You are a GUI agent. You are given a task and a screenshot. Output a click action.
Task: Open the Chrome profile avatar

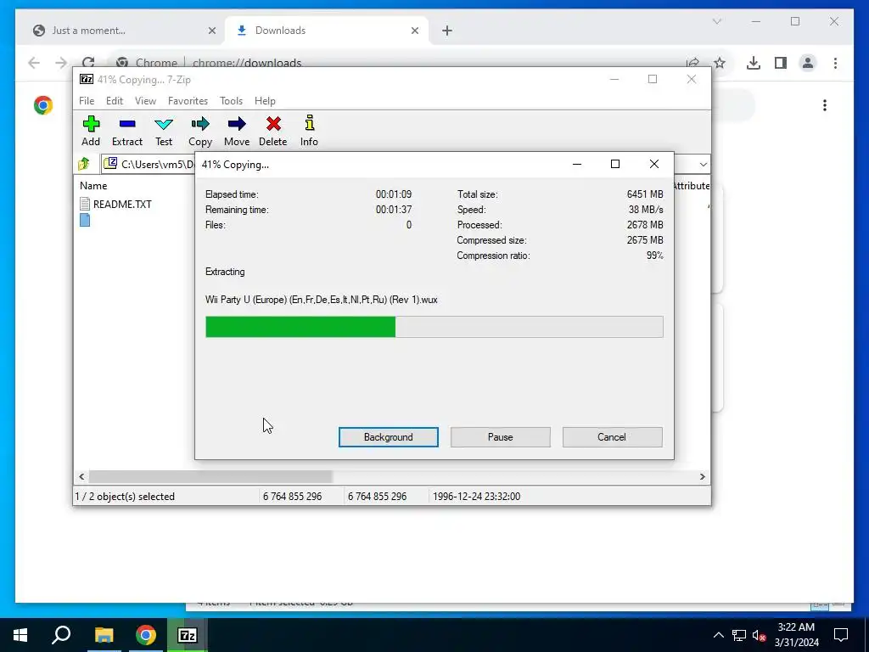(x=808, y=63)
